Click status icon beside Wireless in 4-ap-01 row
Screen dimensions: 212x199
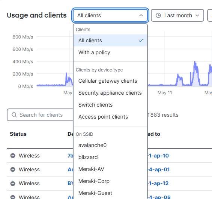13,169
